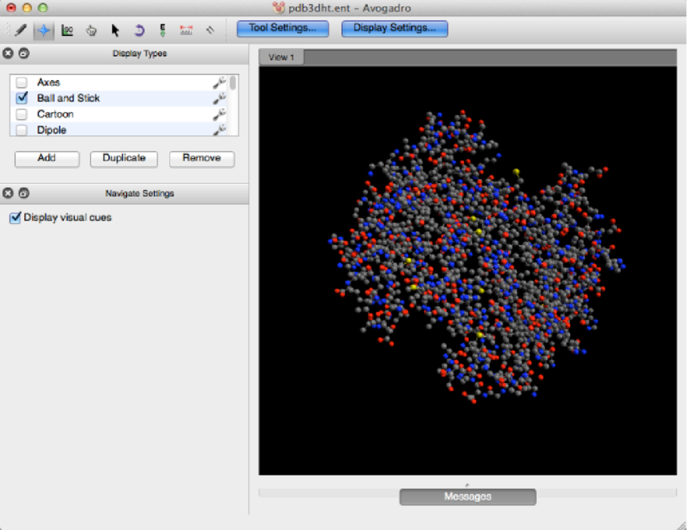
Task: Enable the Axes display type
Action: click(22, 82)
